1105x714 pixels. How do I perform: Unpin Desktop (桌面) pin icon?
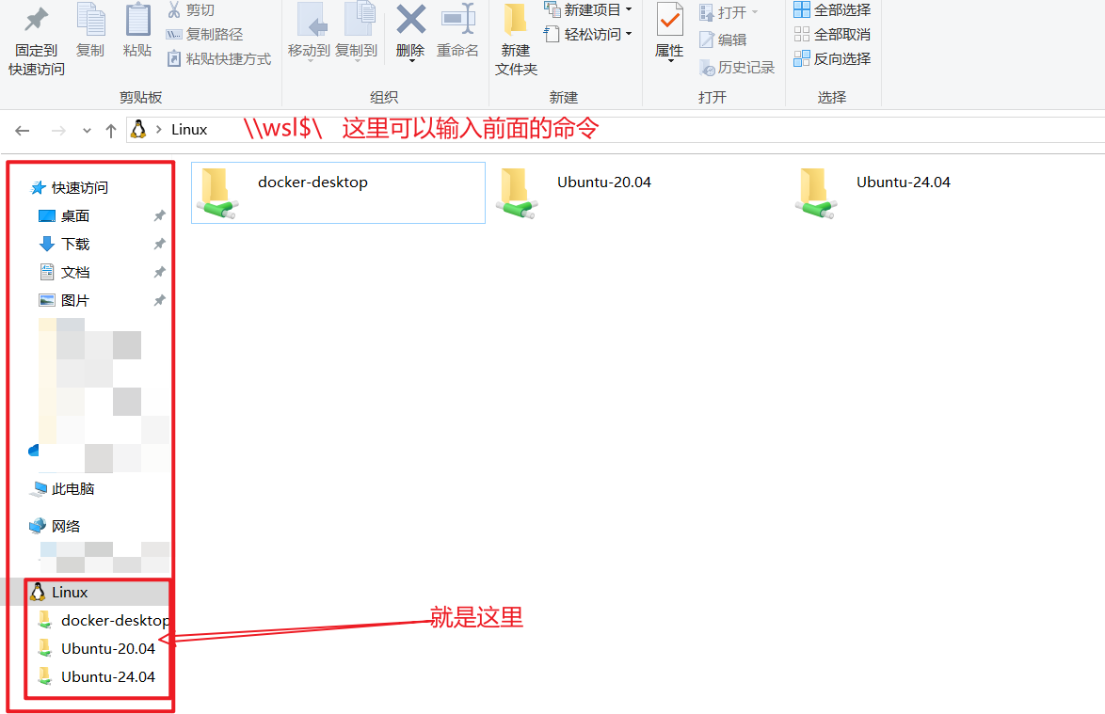click(160, 215)
